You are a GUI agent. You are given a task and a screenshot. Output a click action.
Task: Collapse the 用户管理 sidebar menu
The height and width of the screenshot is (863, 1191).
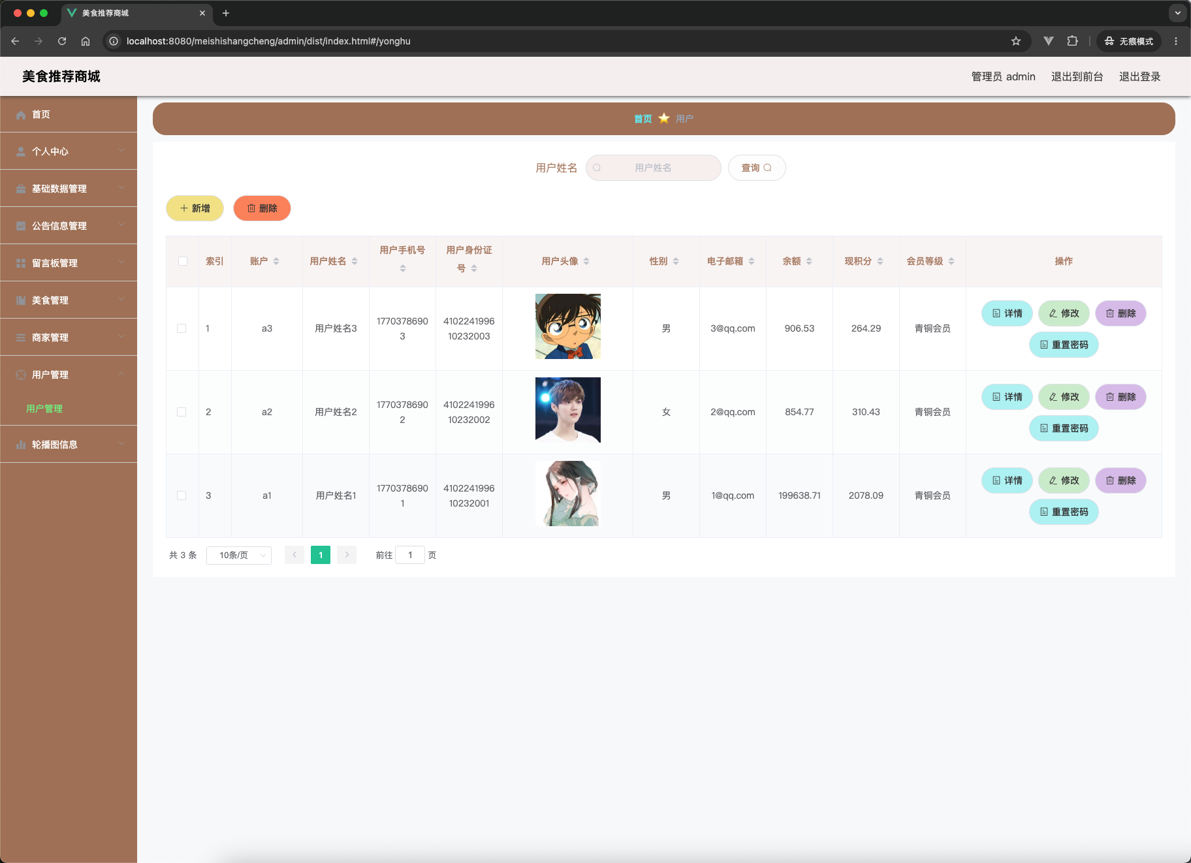pos(69,375)
